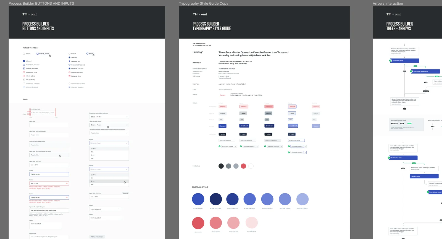
Task: Expand the 'Placeholder' dropdown in the right column
Action: [x=109, y=133]
